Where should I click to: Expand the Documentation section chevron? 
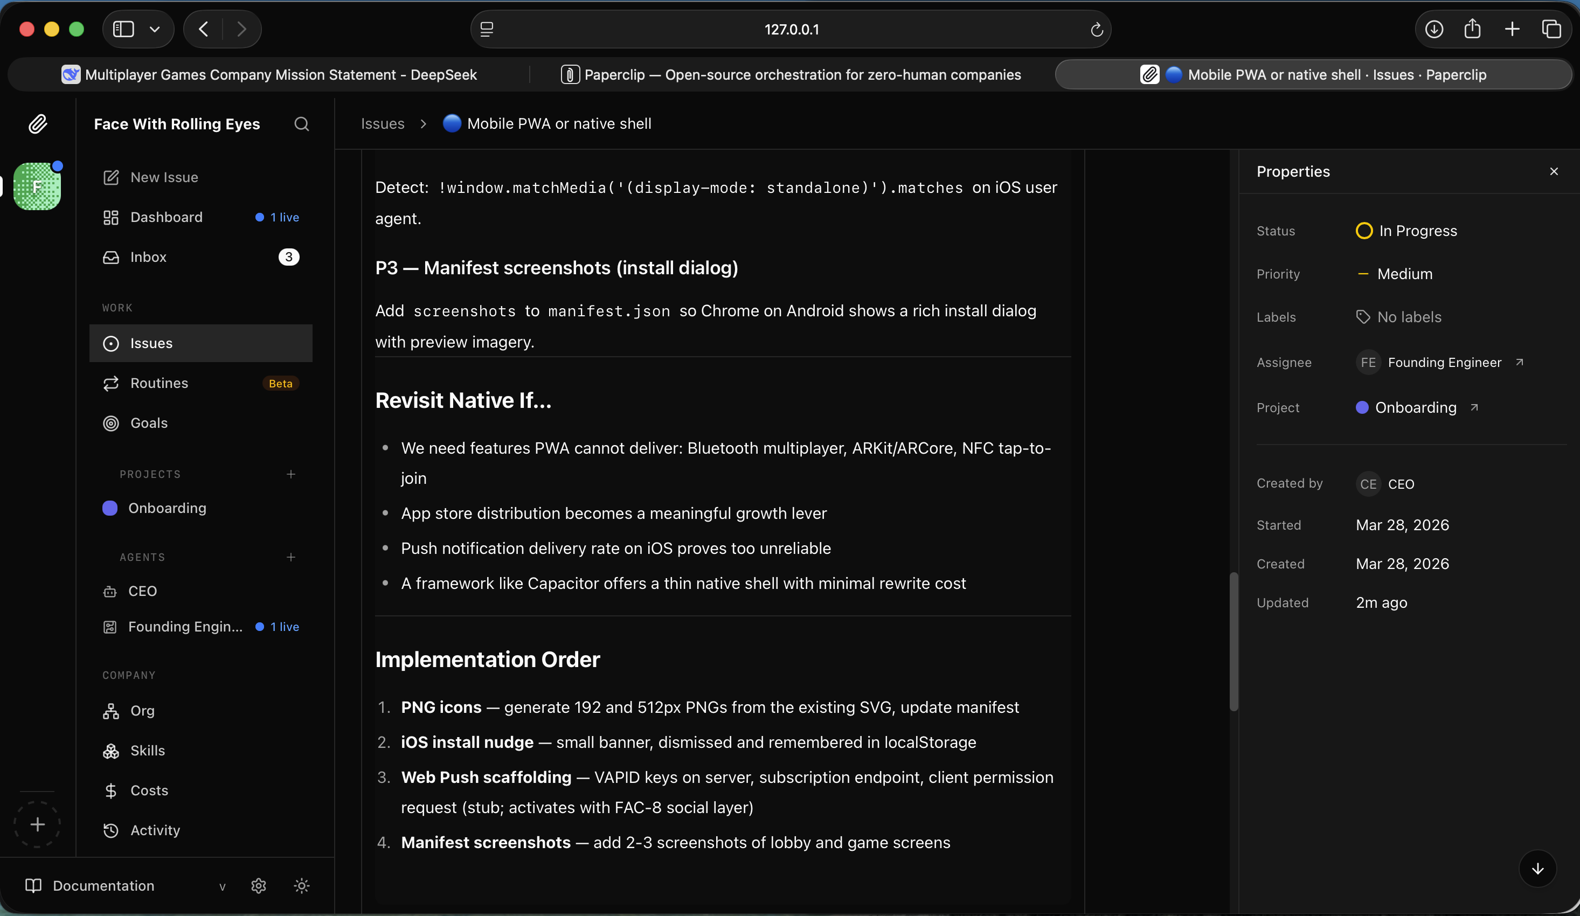[223, 886]
